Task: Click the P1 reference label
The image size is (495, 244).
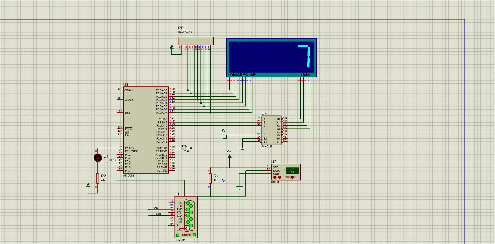Action: (177, 194)
